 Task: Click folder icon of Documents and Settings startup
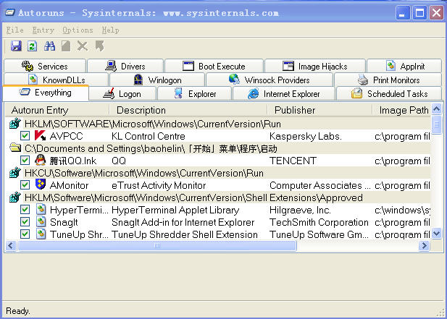click(x=15, y=148)
